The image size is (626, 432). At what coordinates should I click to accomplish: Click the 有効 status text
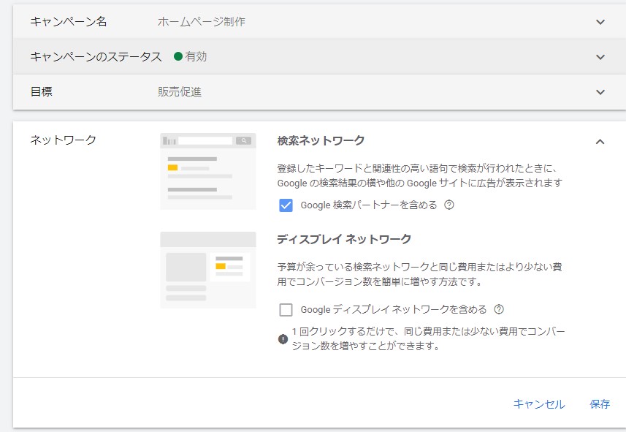[196, 57]
